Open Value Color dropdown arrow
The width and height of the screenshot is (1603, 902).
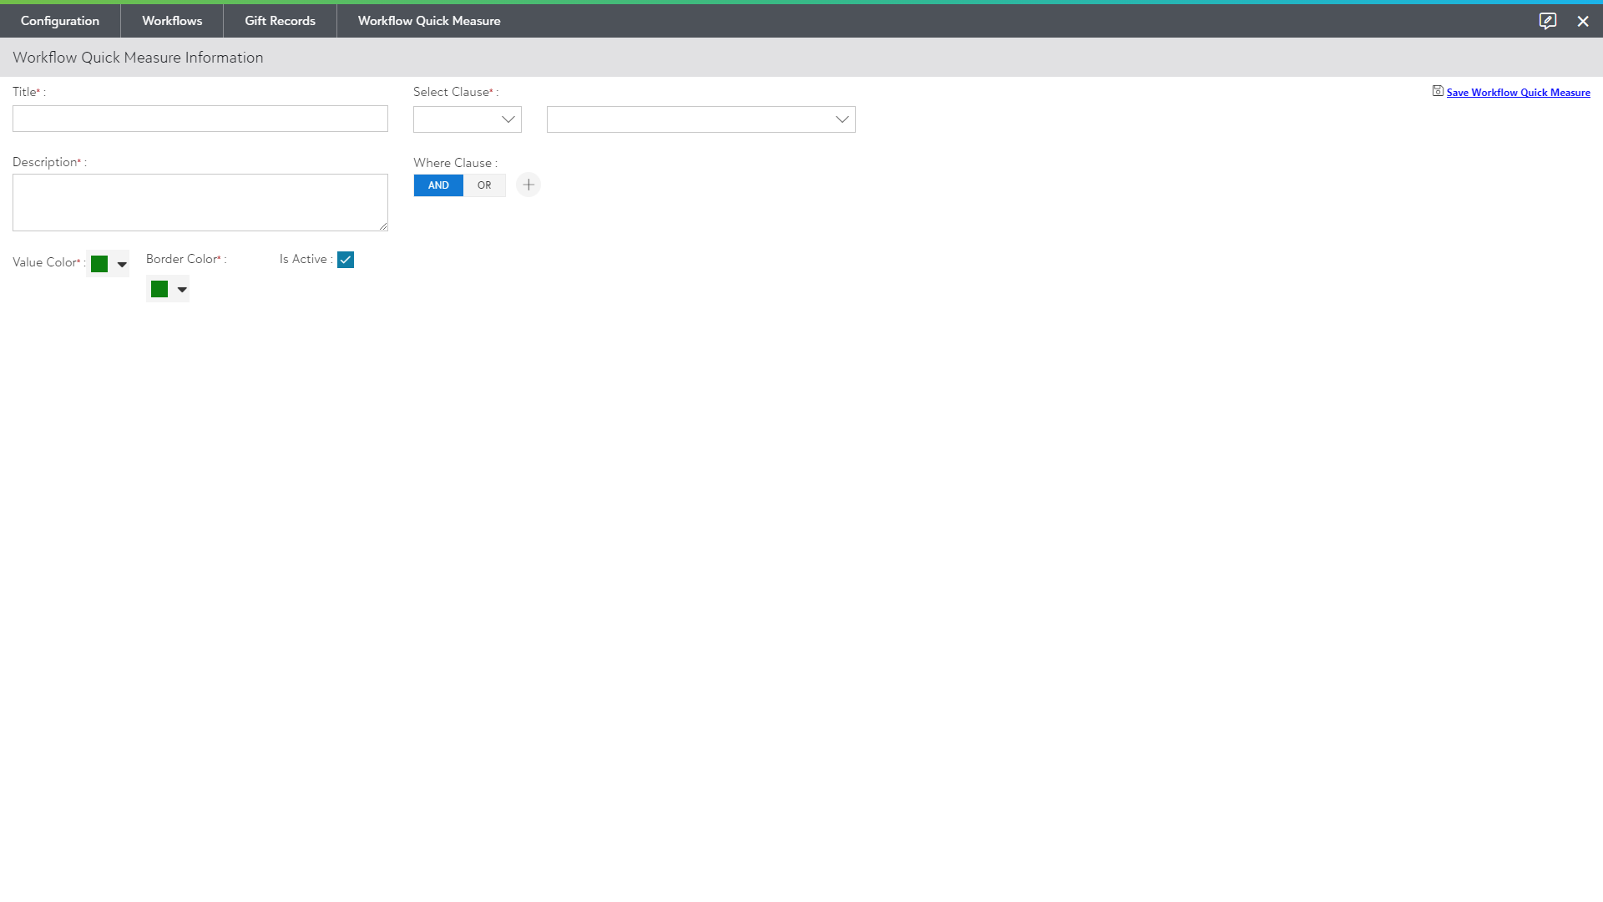pos(122,264)
